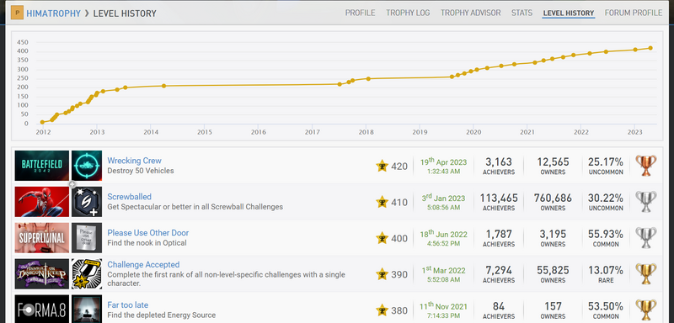Click the bronze trophy cup for Wrecking Crew

646,166
